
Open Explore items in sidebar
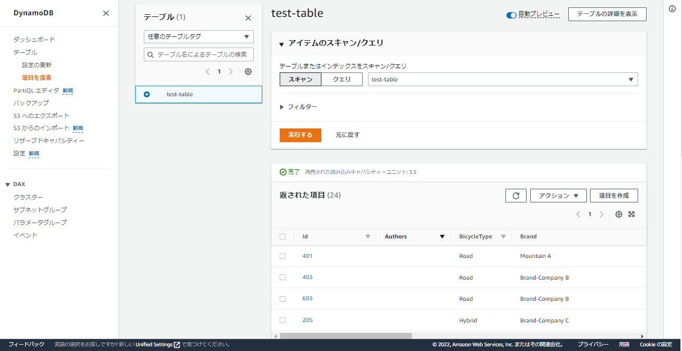pos(36,78)
